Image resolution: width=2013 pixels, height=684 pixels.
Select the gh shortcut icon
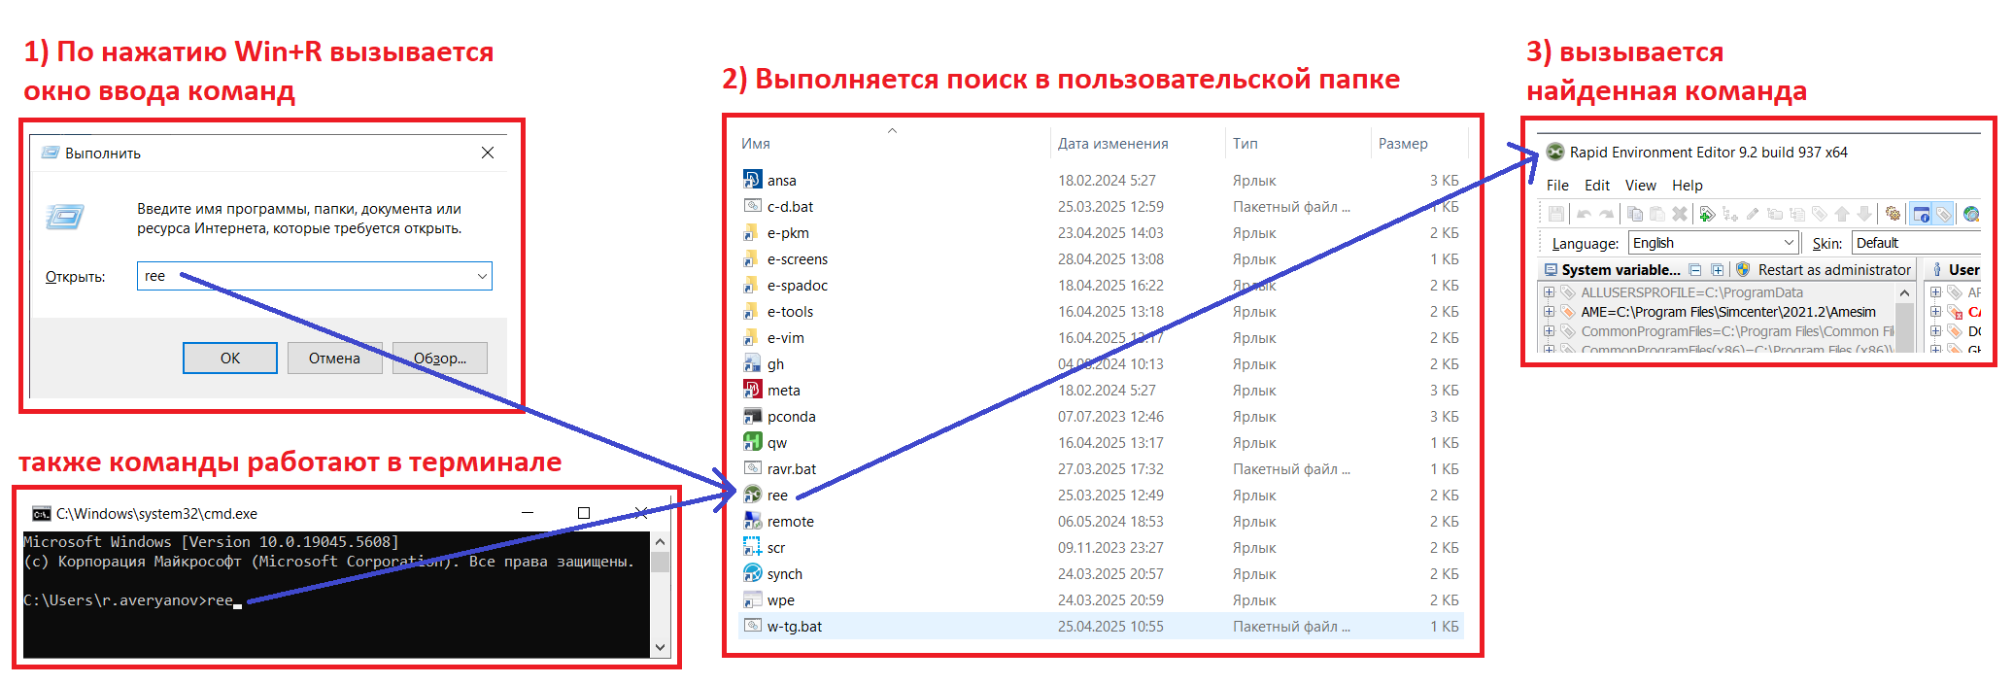(x=752, y=363)
